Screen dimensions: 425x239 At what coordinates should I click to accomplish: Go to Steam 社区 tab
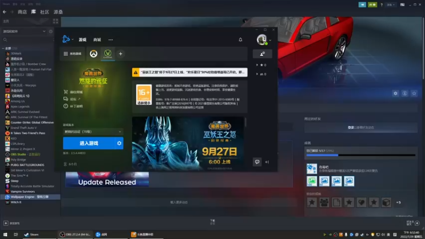[x=45, y=12]
